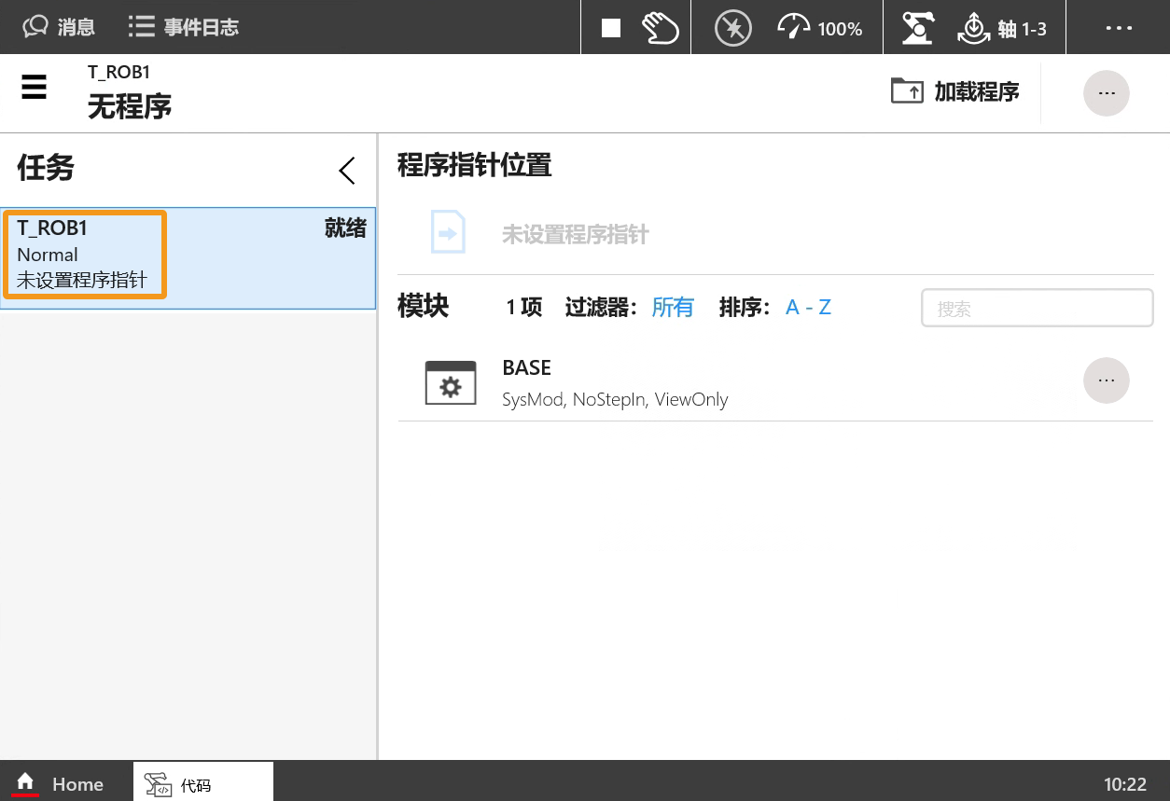1170x801 pixels.
Task: Open the filter dropdown showing 所有
Action: tap(672, 308)
